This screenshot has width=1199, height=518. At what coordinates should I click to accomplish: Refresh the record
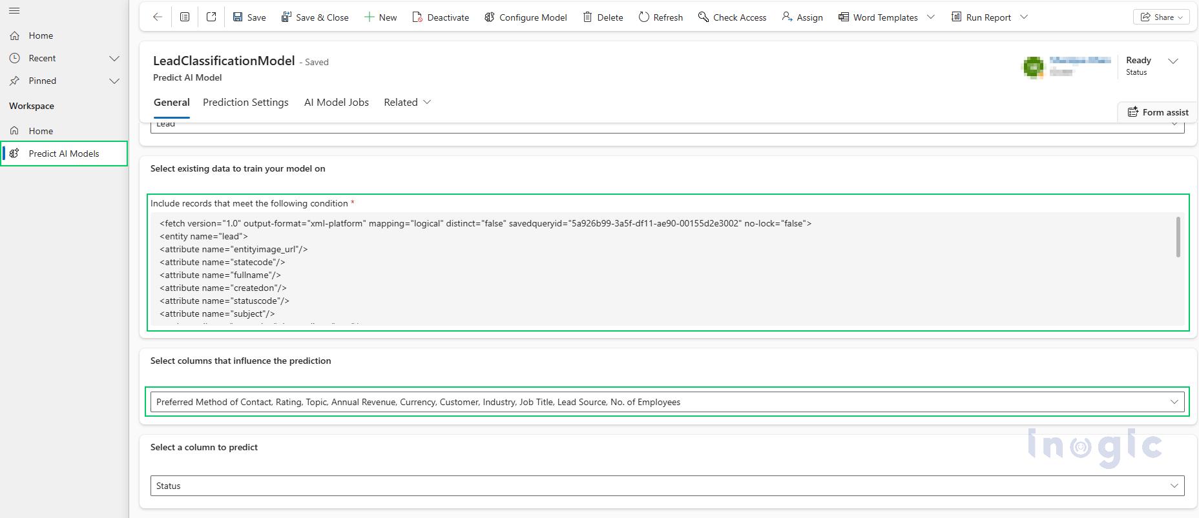[x=660, y=17]
